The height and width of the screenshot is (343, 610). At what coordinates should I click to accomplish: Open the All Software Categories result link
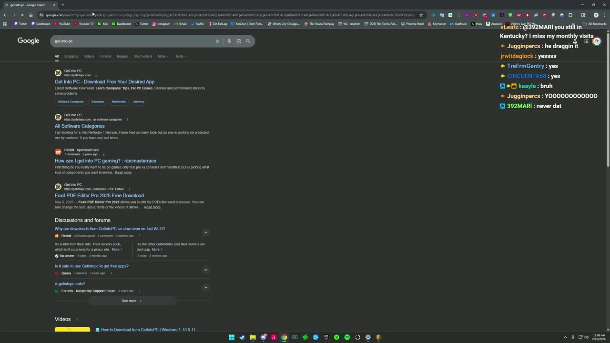[80, 126]
